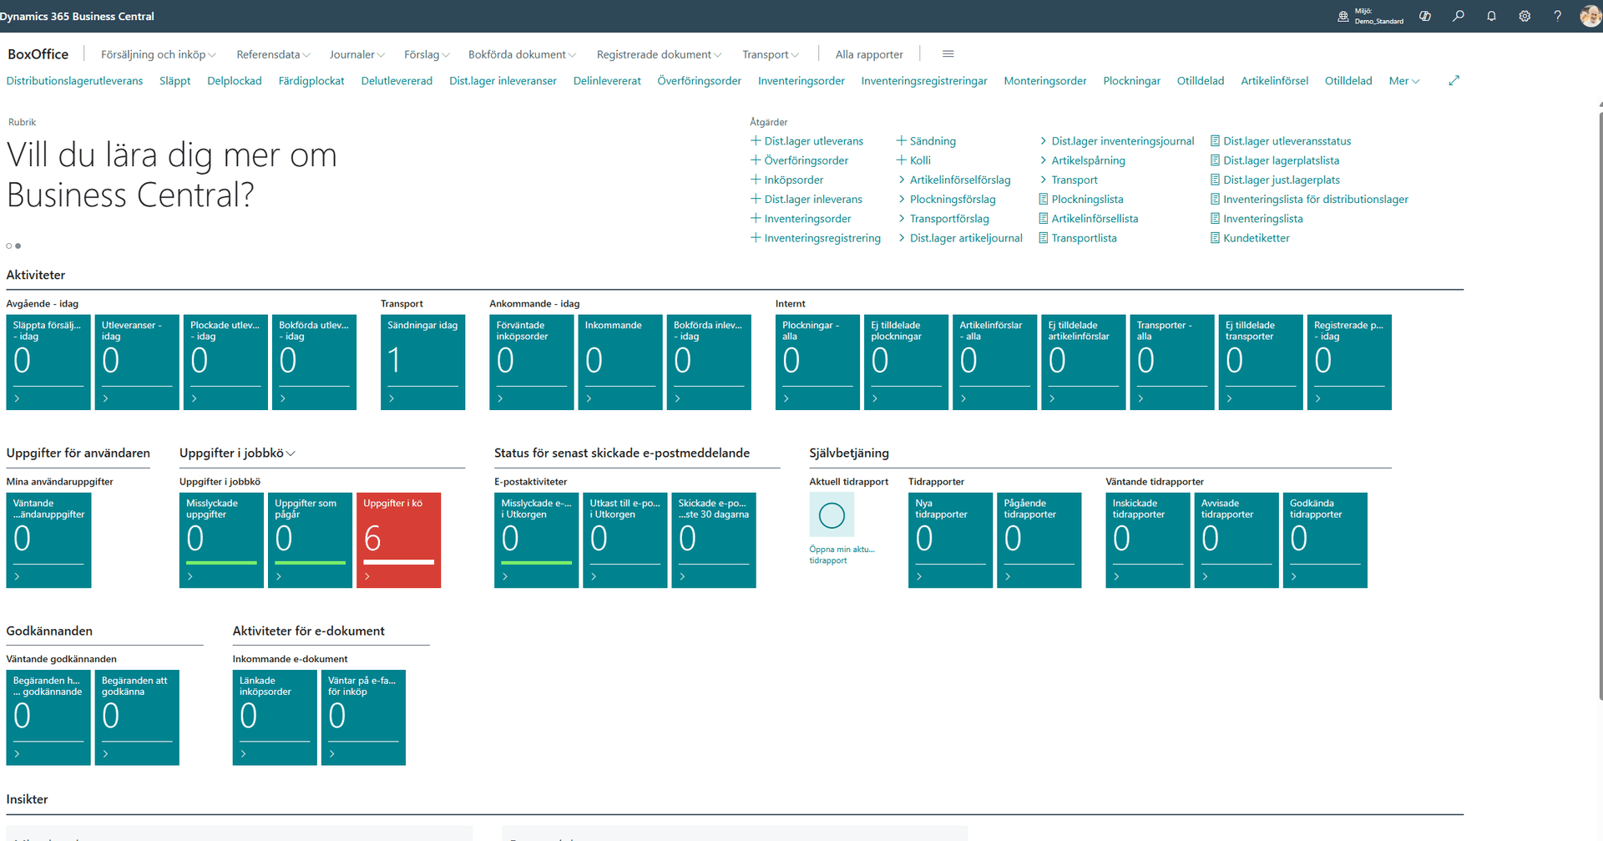
Task: Expand the Försäljning och inköp menu
Action: pyautogui.click(x=159, y=54)
